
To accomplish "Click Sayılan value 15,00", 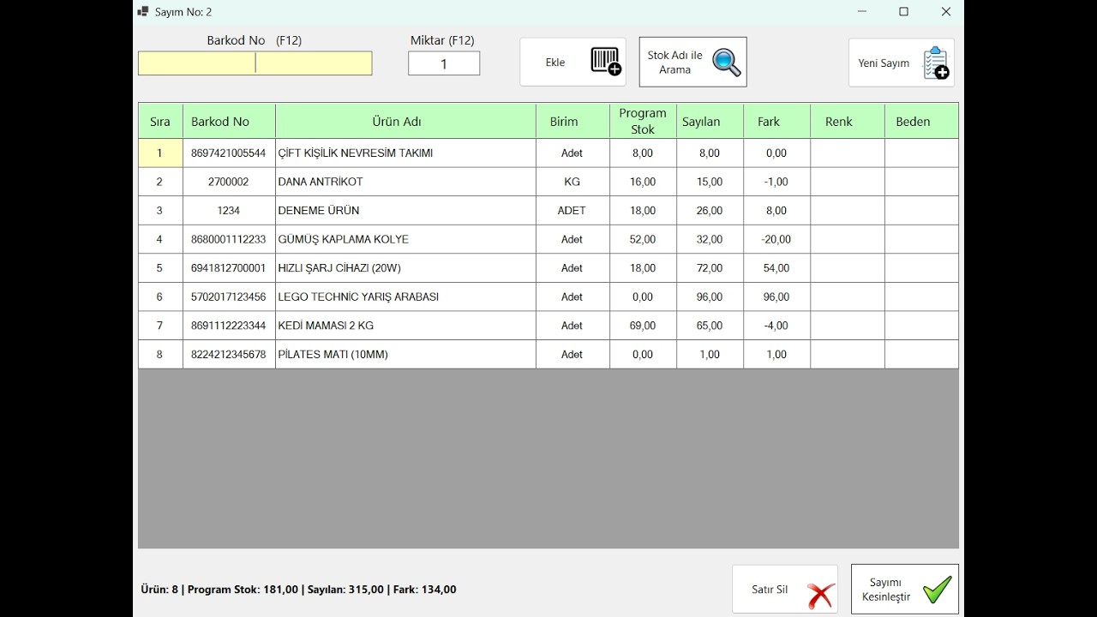I will (710, 182).
